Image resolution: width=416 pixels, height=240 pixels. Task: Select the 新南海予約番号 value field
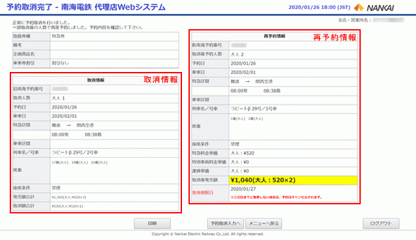[293, 45]
